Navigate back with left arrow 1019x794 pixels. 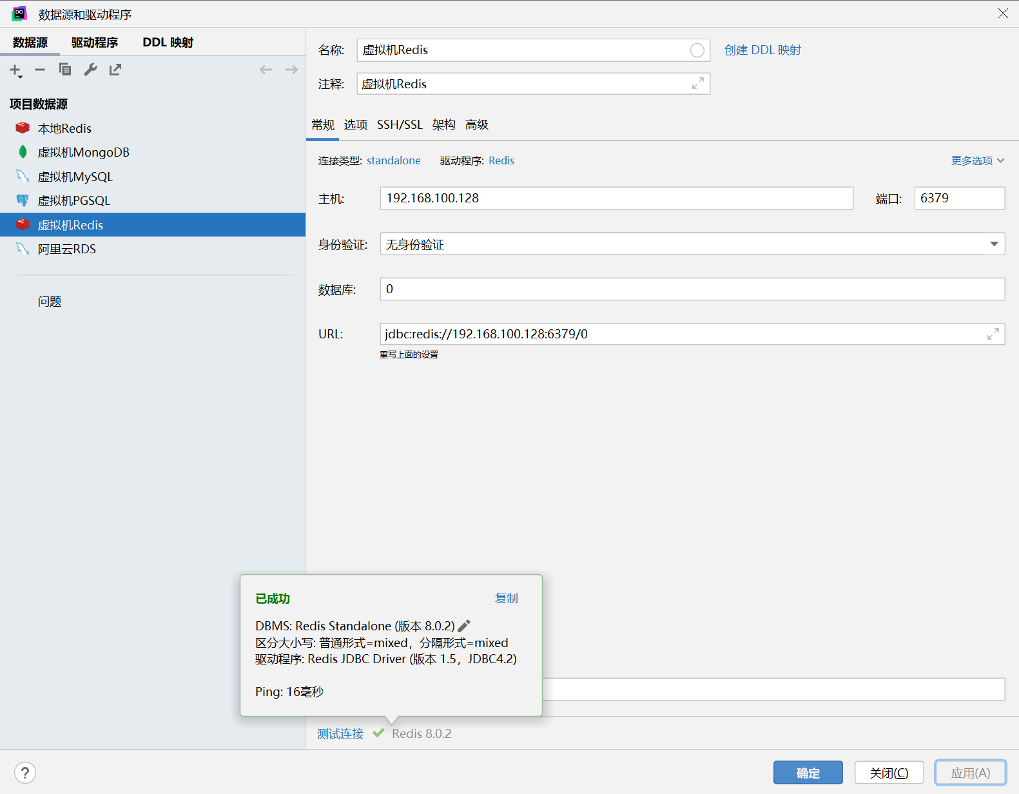[266, 70]
